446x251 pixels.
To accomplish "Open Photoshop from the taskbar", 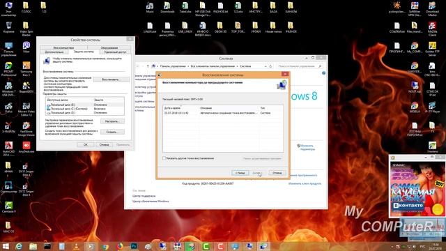I will point(134,246).
